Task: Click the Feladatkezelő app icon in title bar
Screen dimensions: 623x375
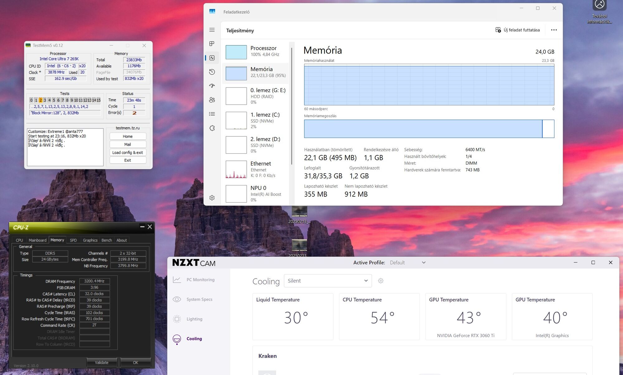Action: (212, 12)
